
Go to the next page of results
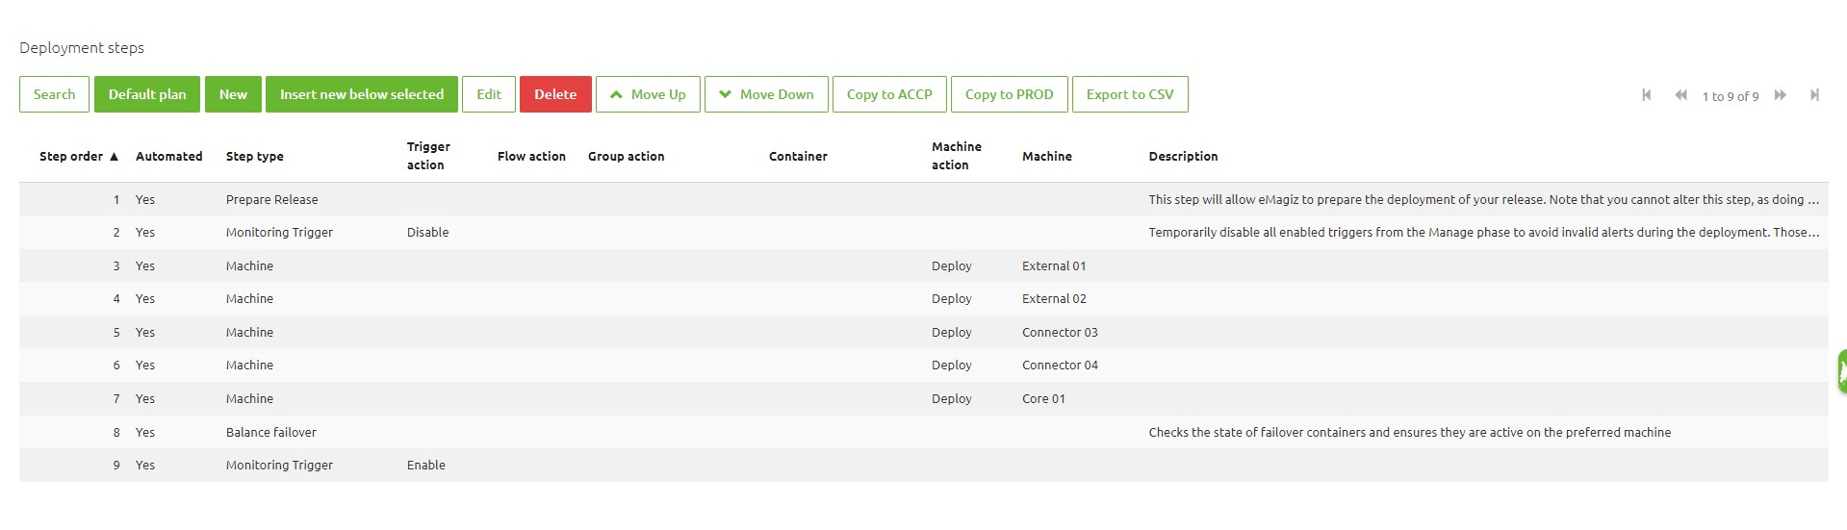(x=1781, y=95)
